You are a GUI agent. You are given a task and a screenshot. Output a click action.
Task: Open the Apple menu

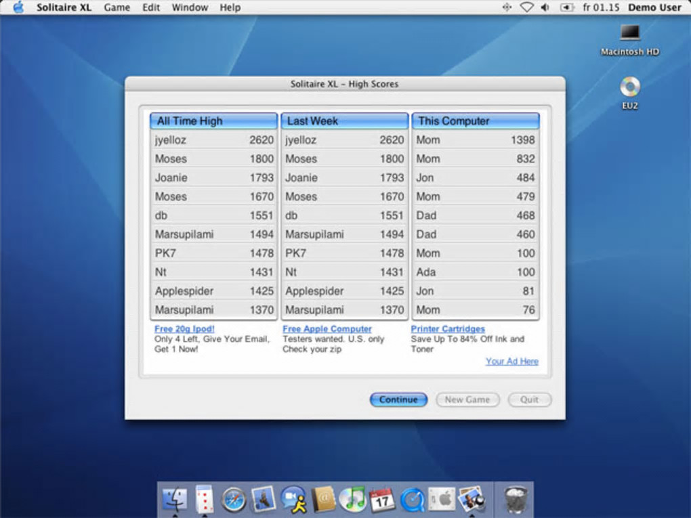18,7
